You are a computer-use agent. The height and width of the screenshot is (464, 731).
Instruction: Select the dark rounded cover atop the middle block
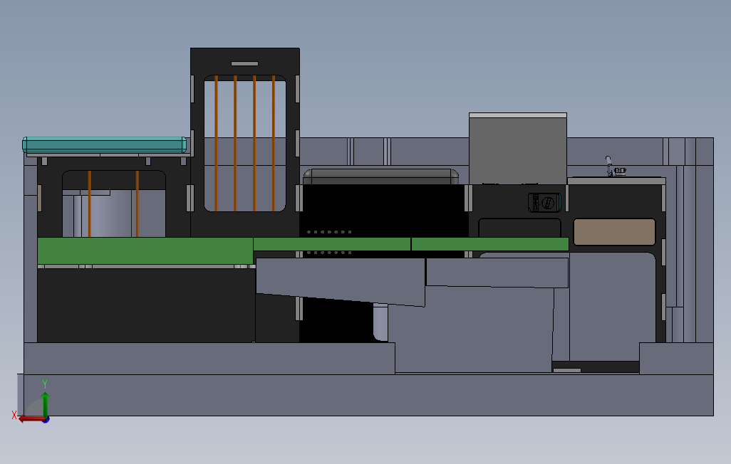[380, 177]
